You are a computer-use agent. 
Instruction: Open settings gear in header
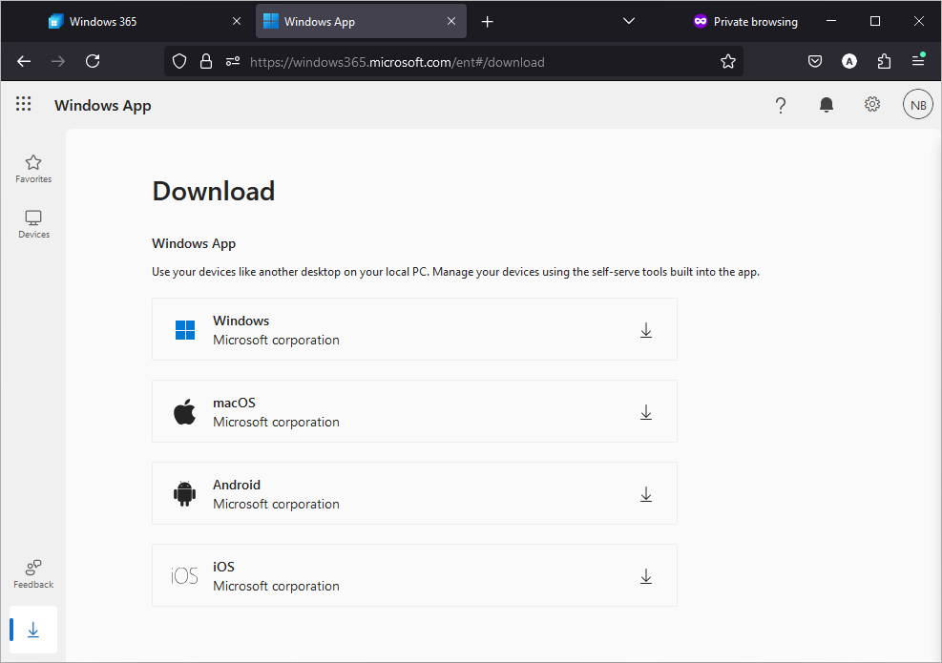tap(872, 105)
